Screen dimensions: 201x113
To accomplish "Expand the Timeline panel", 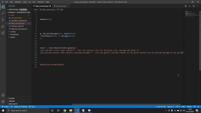I will [x=19, y=101].
